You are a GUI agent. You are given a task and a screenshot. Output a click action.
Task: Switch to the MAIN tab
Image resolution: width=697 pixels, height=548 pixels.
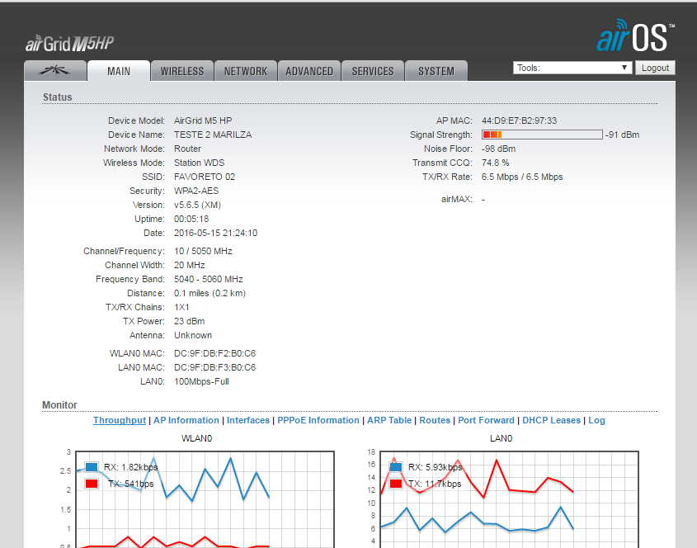click(119, 71)
